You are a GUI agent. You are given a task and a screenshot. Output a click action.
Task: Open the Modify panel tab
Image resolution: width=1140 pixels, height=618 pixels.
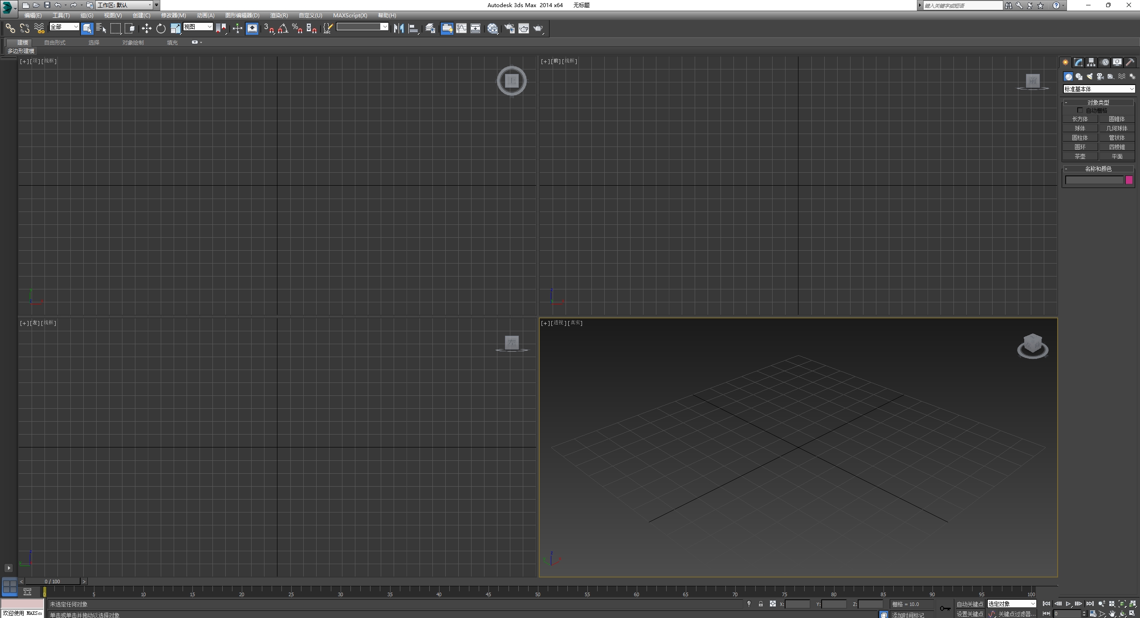click(1078, 62)
